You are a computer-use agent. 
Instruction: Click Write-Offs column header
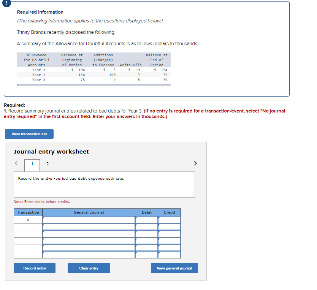point(131,65)
